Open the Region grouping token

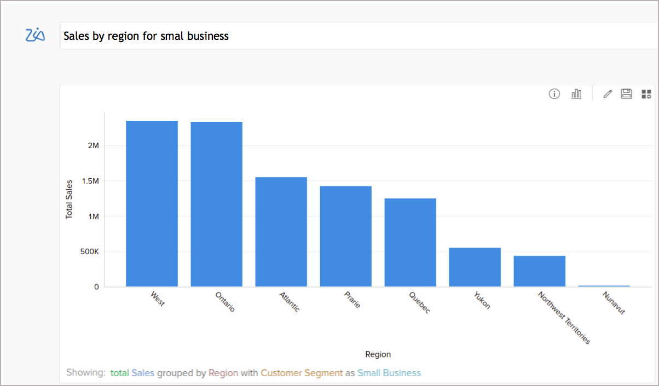(x=222, y=372)
